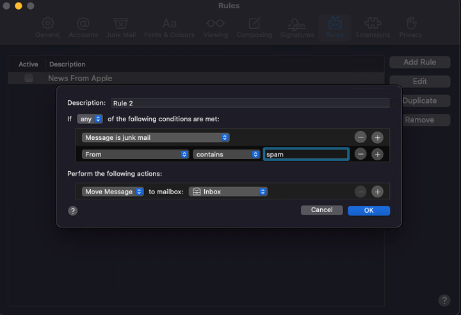The height and width of the screenshot is (315, 461).
Task: Open the General preferences pane
Action: click(47, 27)
